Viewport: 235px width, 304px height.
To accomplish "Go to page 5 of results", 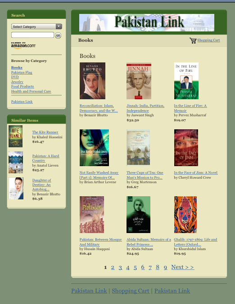I will click(x=135, y=268).
